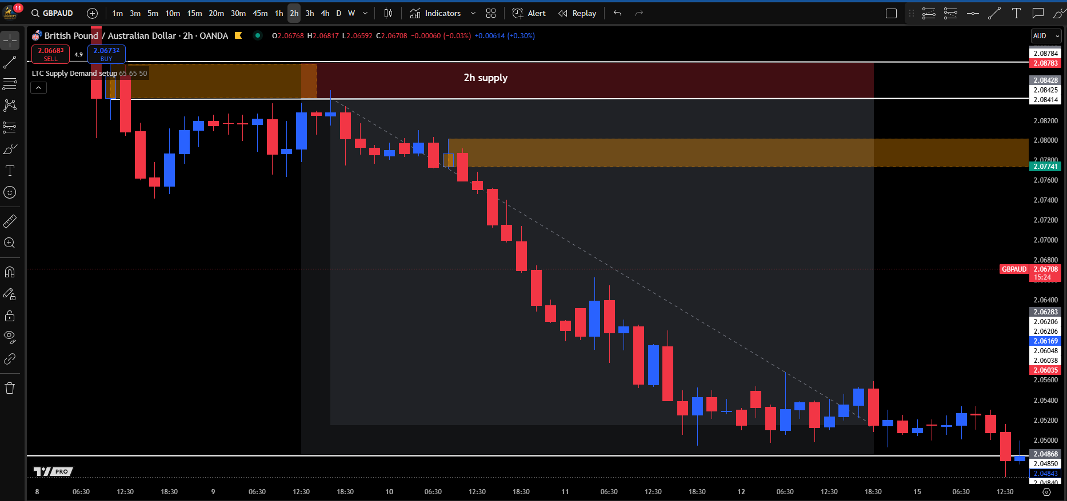Open the candlestick chart type selector

point(388,13)
